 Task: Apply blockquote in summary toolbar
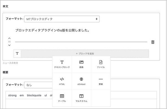coord(34,95)
